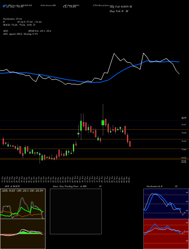Click the blue SMA legend square
The width and height of the screenshot is (189, 249).
click(x=4, y=6)
